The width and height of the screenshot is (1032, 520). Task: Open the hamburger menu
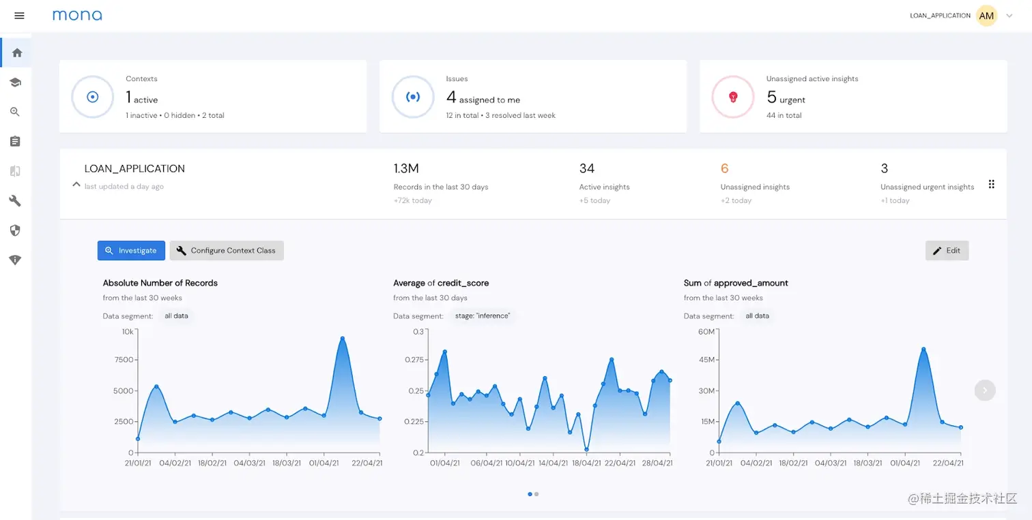point(19,16)
